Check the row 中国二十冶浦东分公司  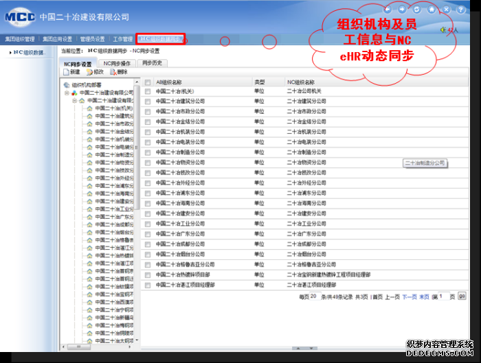point(148,194)
